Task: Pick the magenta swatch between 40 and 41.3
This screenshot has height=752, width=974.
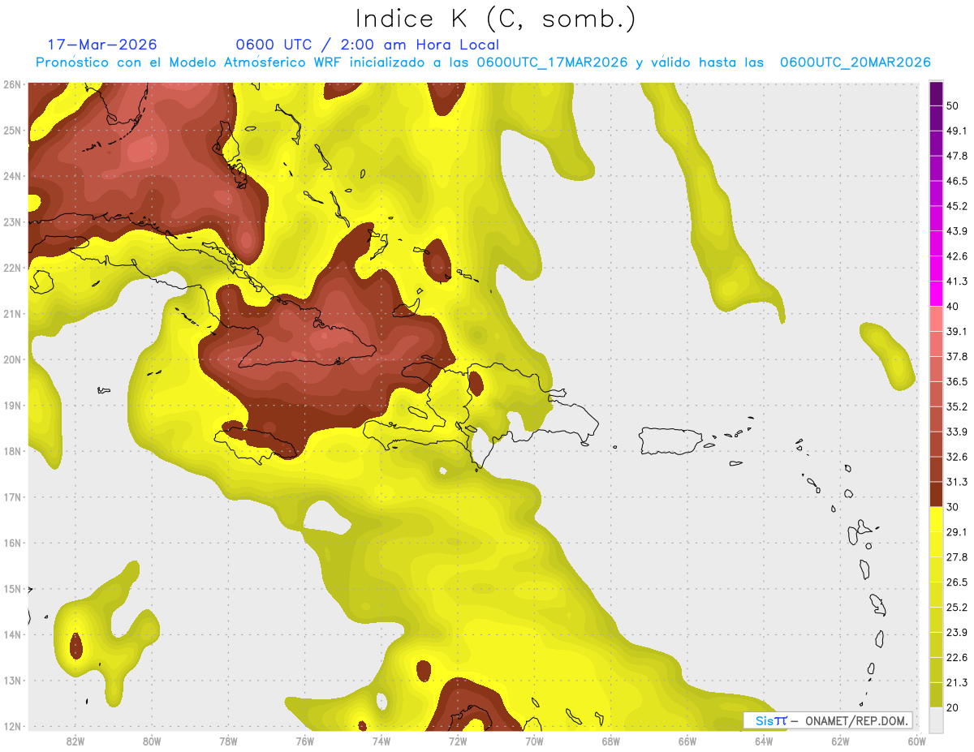Action: pyautogui.click(x=936, y=294)
